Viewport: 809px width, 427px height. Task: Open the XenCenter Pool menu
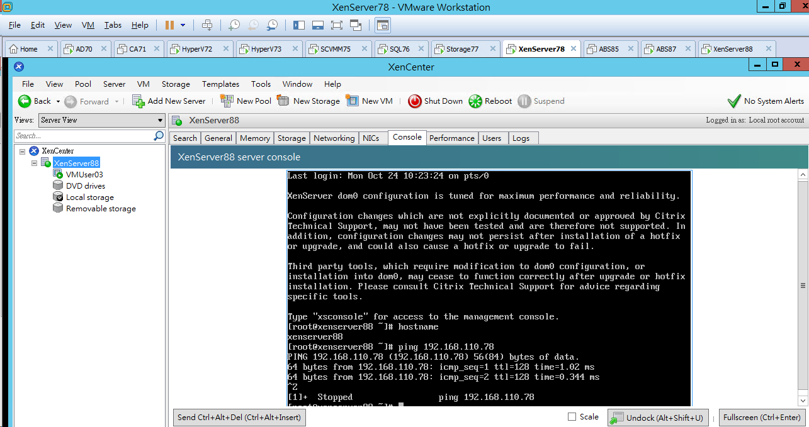pyautogui.click(x=83, y=84)
